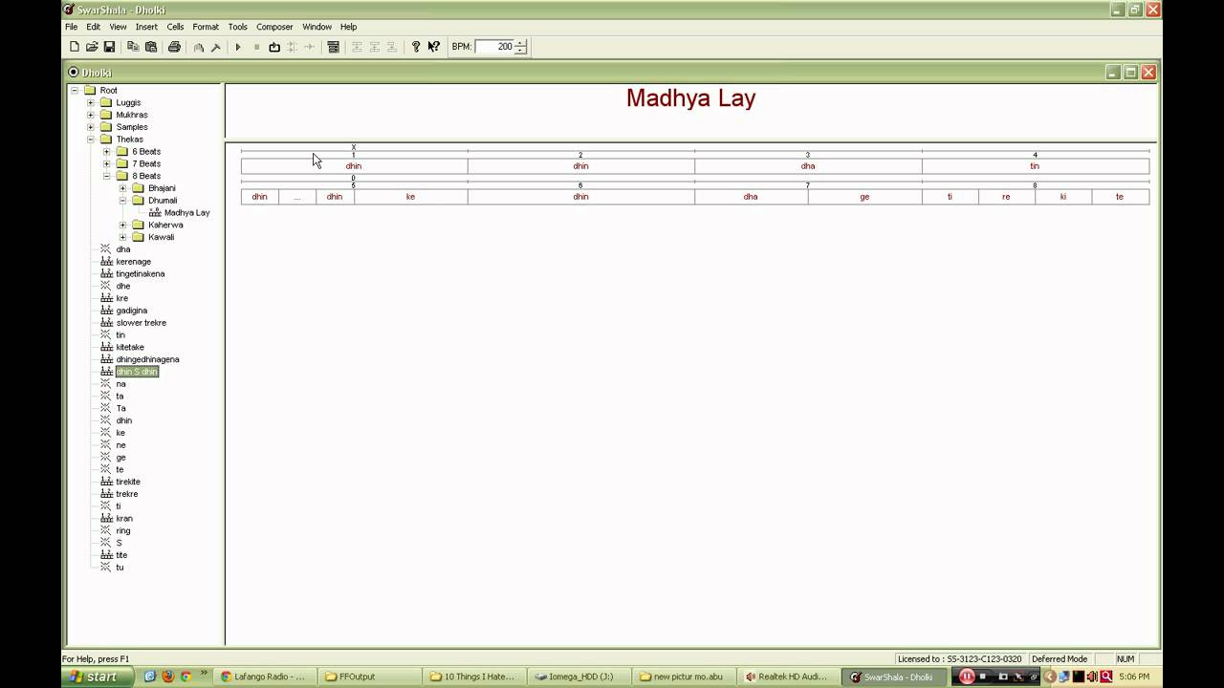
Task: Select the kerenage phrase in tree
Action: [x=133, y=262]
